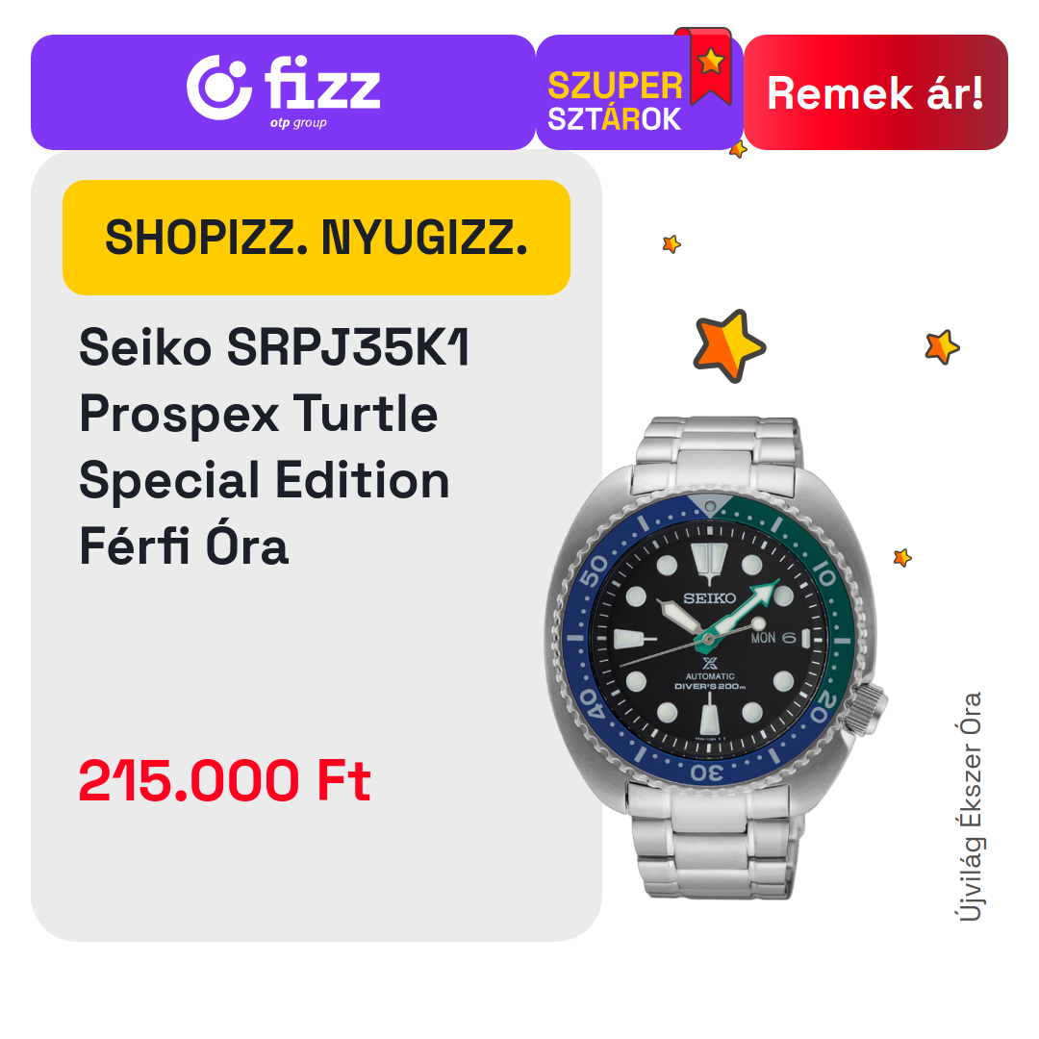Click the red bookmark star ribbon icon
Image resolution: width=1039 pixels, height=1039 pixels.
point(710,65)
